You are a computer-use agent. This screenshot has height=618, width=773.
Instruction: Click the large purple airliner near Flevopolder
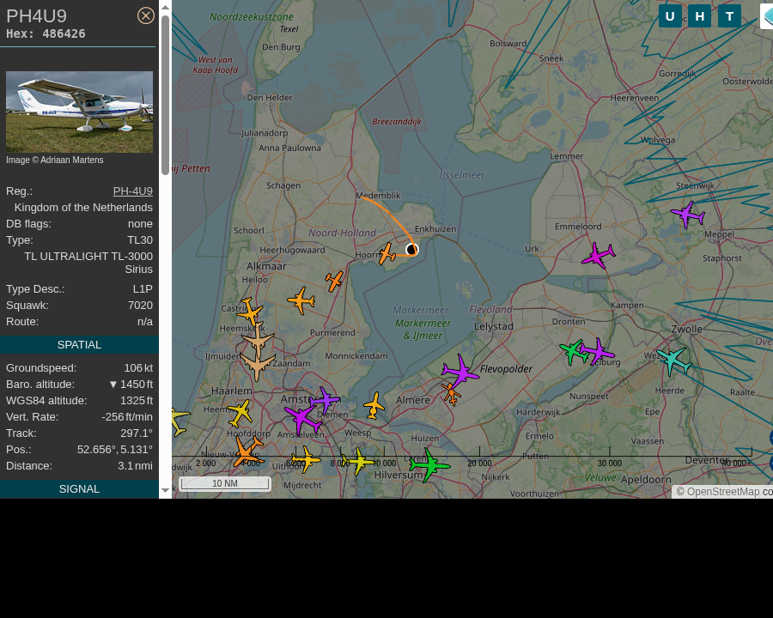(460, 371)
